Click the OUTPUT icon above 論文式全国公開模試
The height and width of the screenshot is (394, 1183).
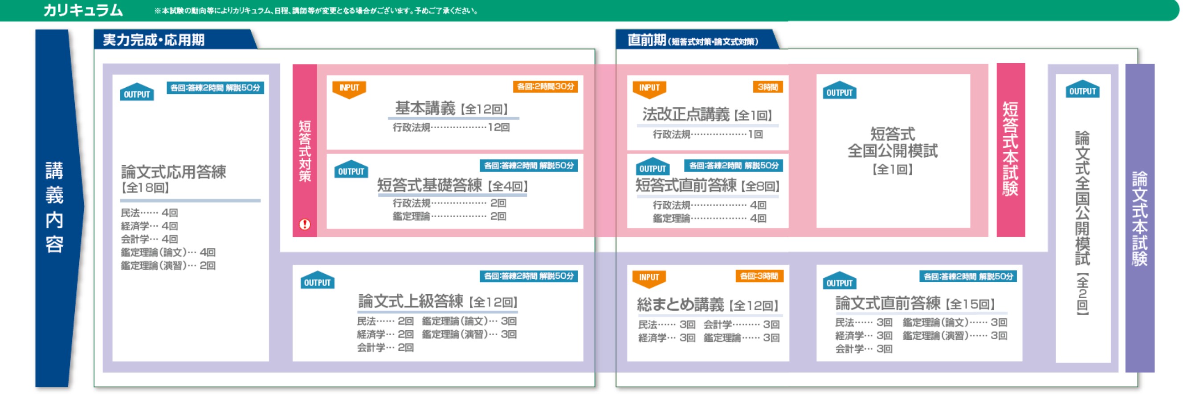point(1082,89)
